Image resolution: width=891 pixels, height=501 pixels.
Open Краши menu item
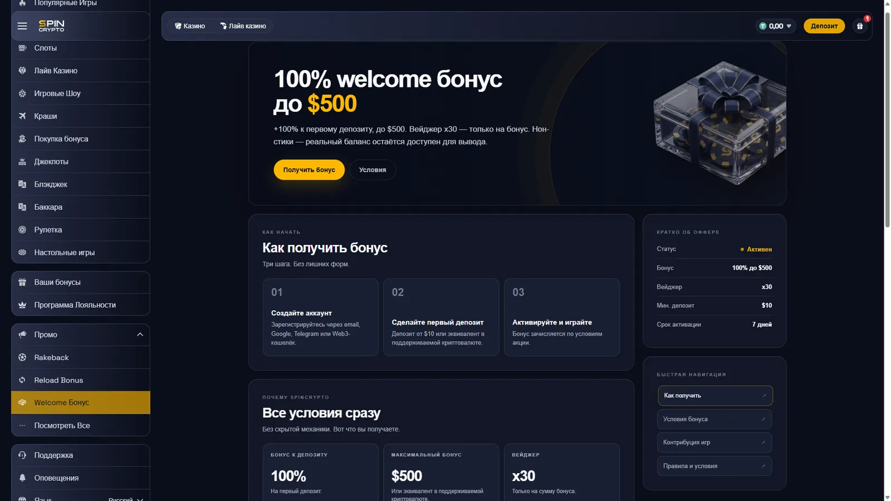point(81,116)
